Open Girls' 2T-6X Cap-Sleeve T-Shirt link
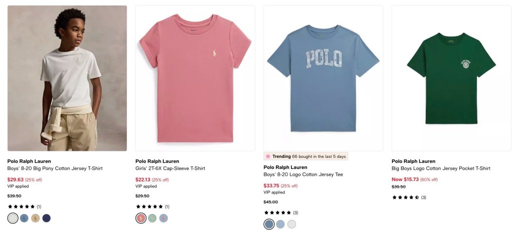The width and height of the screenshot is (513, 230). pos(170,168)
